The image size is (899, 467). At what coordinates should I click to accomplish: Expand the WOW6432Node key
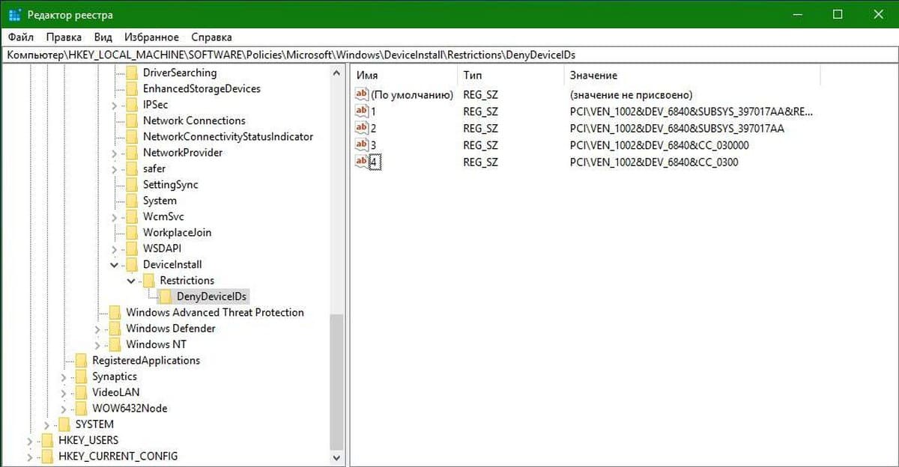pyautogui.click(x=64, y=409)
